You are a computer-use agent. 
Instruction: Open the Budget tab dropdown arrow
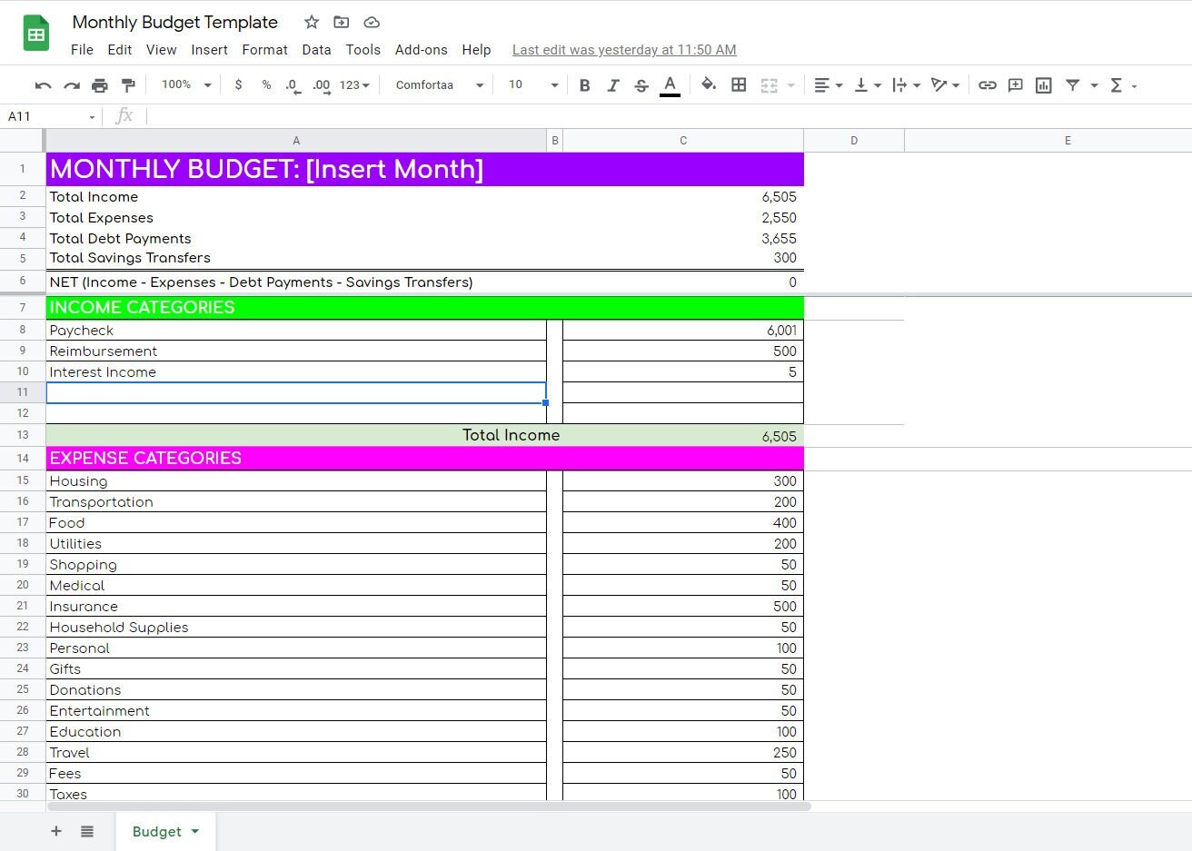195,831
